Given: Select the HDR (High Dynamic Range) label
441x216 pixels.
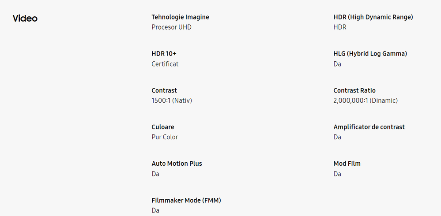Looking at the screenshot, I should [x=373, y=17].
